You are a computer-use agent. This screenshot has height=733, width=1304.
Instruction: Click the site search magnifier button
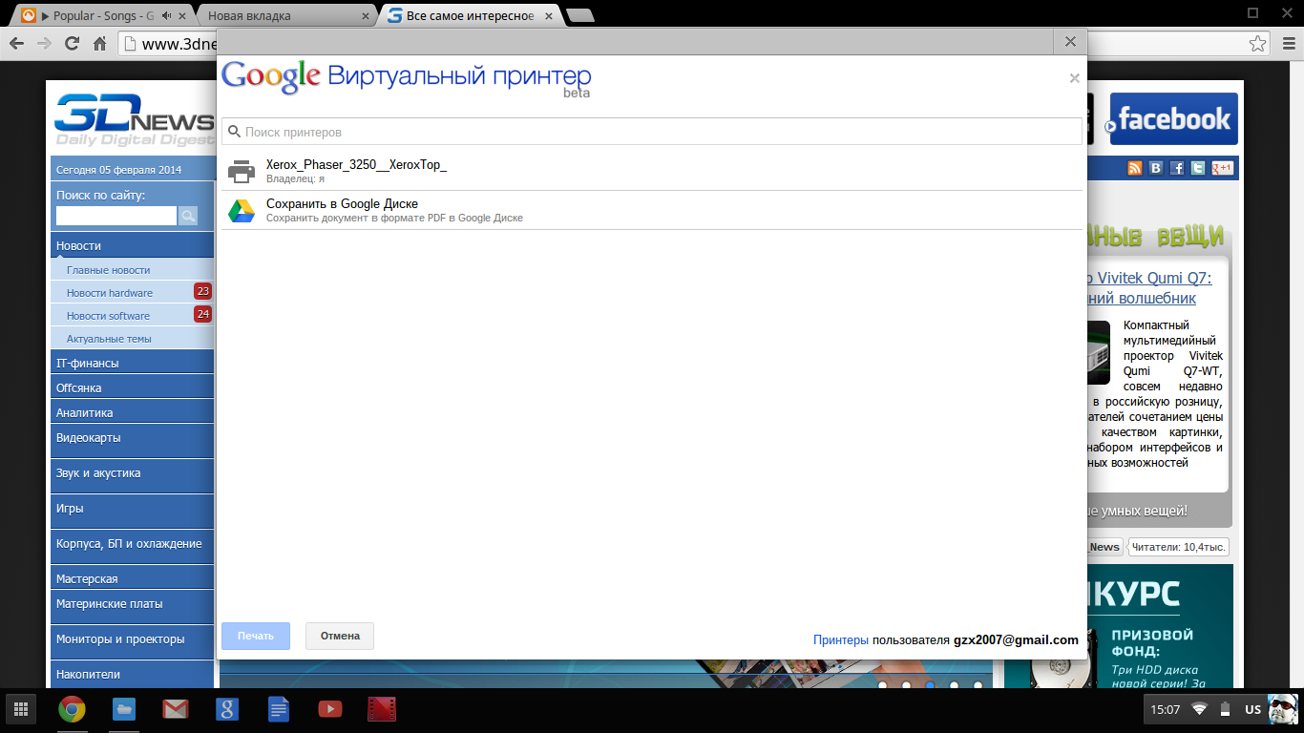click(187, 216)
